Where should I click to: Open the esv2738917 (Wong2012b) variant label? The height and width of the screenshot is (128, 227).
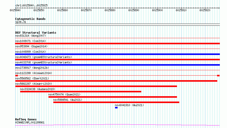(32, 68)
